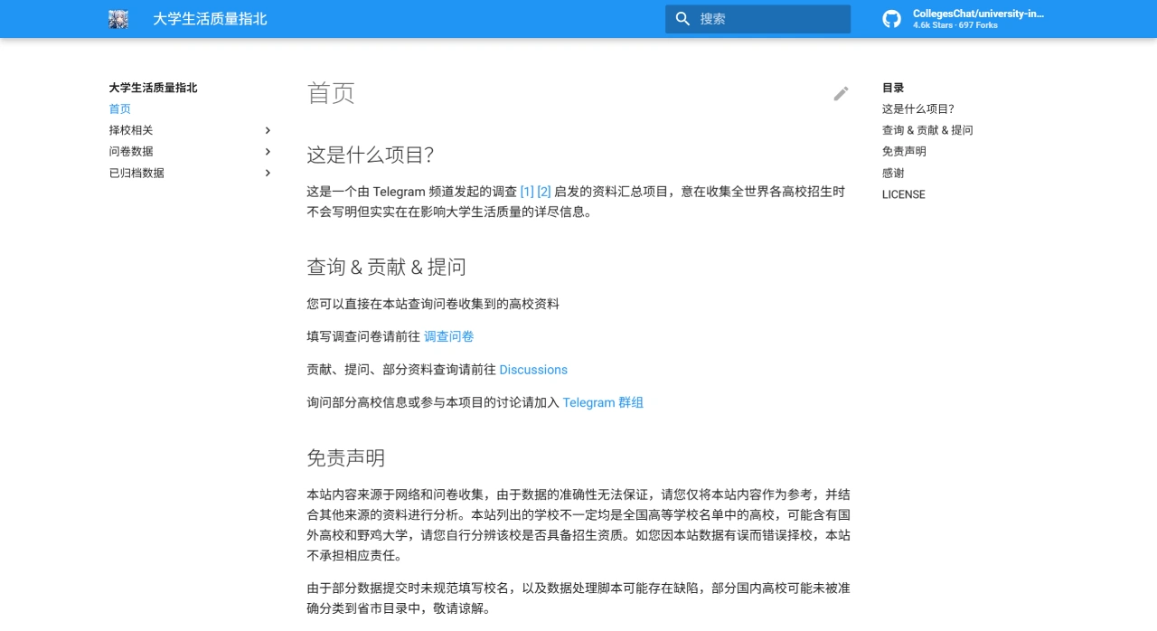Click the line 您可以直接在本站查询问卷收集到的高校资料
This screenshot has height=631, width=1157.
[433, 304]
